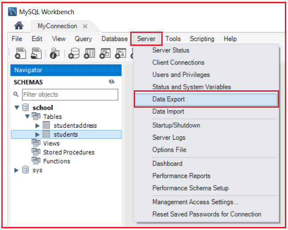Click the Server menu
Image resolution: width=288 pixels, height=230 pixels.
(x=146, y=39)
